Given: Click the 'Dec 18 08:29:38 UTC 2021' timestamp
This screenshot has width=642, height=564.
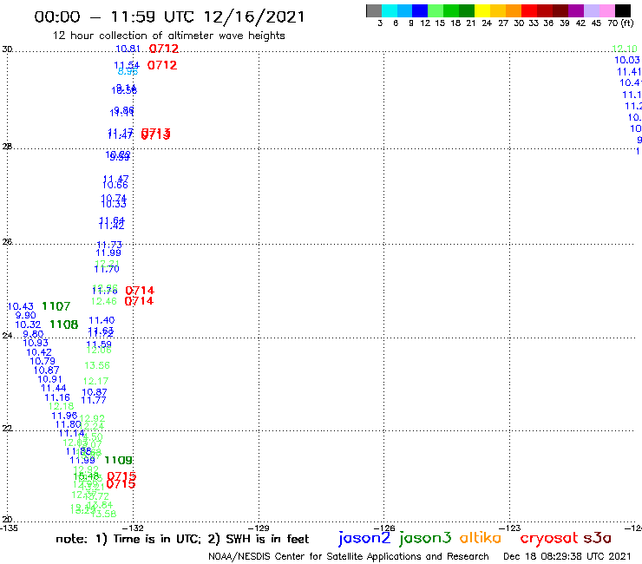Looking at the screenshot, I should [x=567, y=556].
